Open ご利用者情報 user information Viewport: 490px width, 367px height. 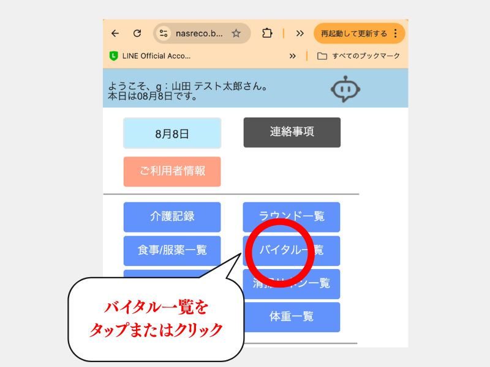172,171
